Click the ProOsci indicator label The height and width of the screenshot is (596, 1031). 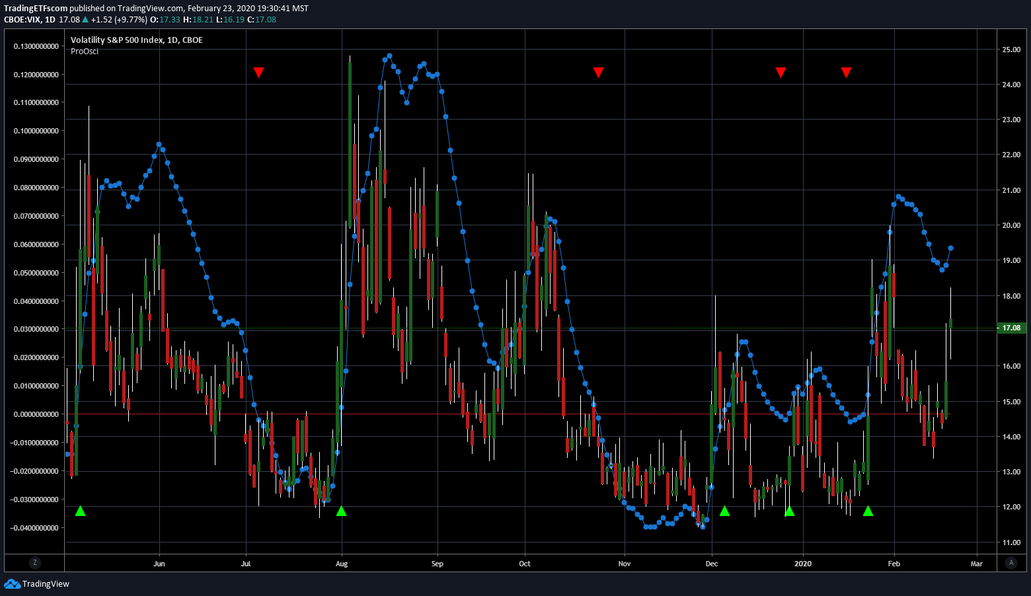click(85, 52)
